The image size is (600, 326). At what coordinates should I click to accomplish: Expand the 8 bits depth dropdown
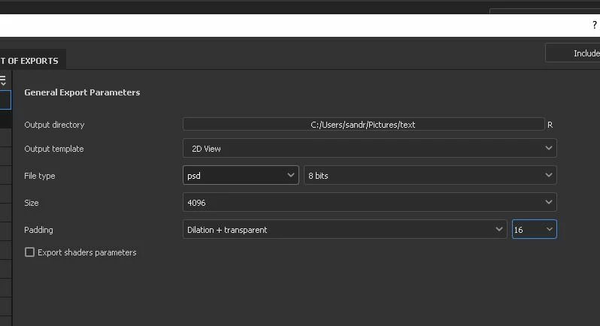[430, 176]
